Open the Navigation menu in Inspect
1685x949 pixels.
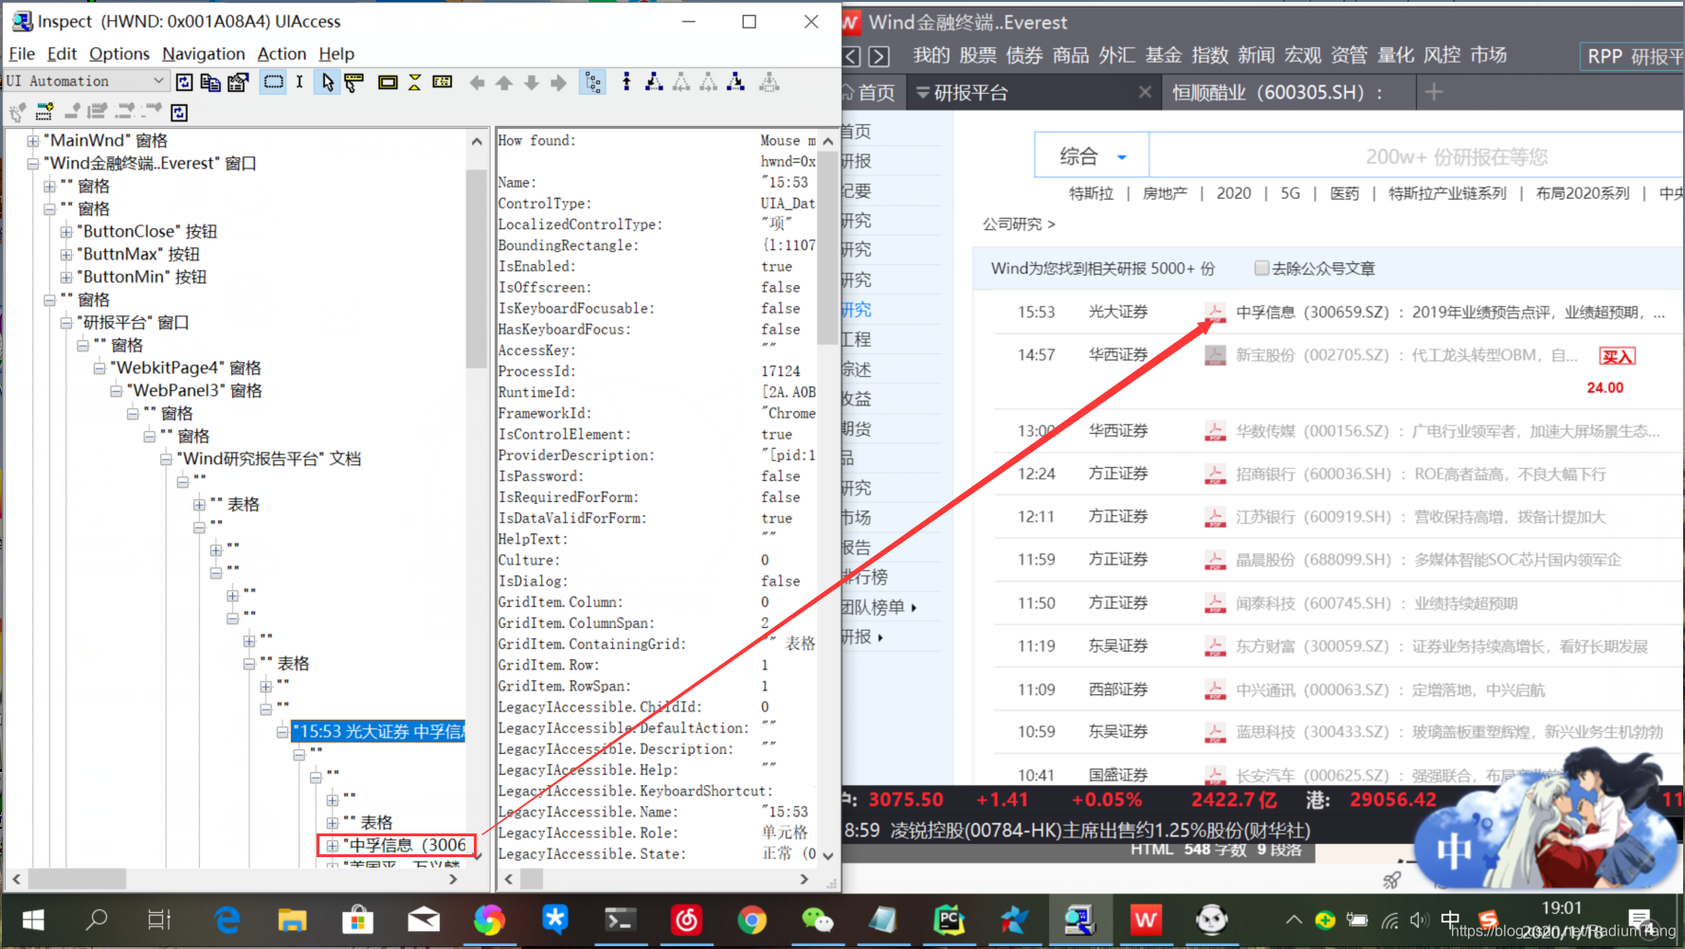(204, 54)
